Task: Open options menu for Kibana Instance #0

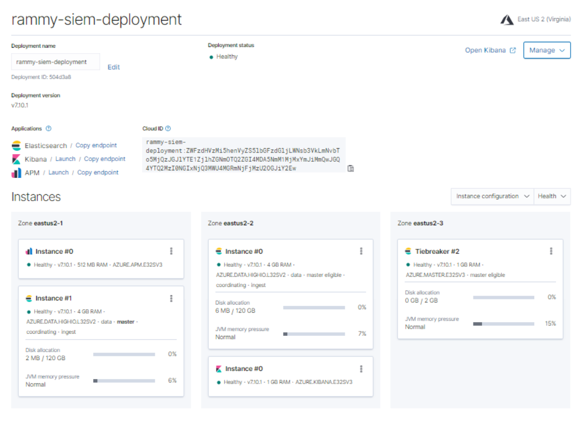Action: (x=361, y=369)
